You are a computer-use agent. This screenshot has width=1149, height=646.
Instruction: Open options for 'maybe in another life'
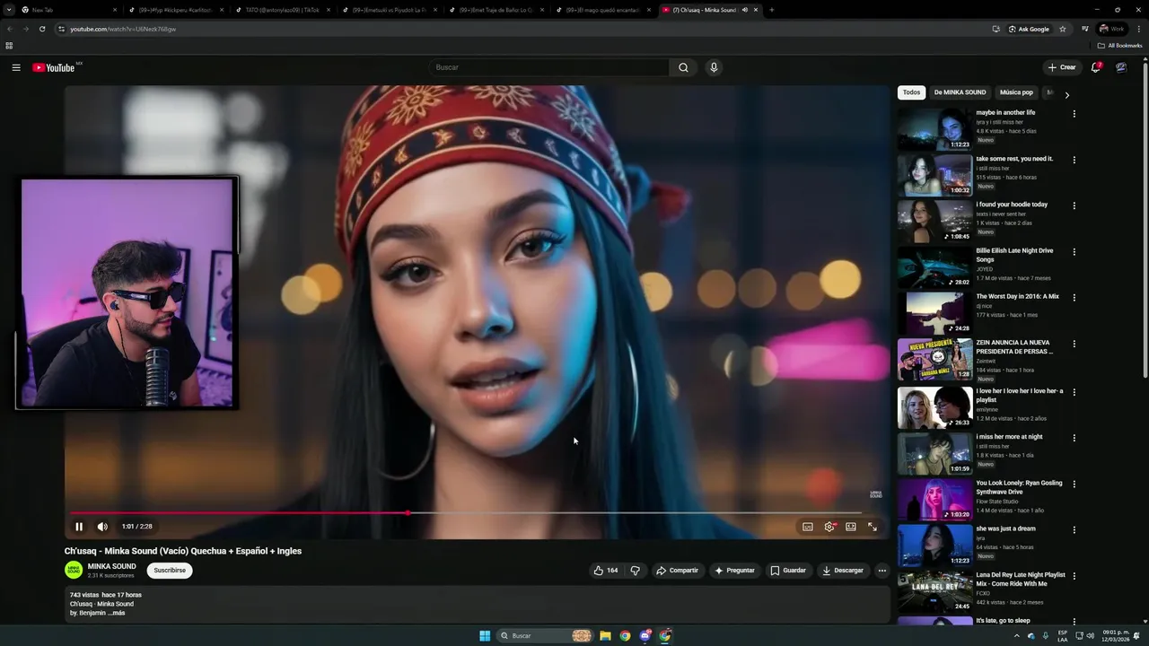[x=1074, y=114]
